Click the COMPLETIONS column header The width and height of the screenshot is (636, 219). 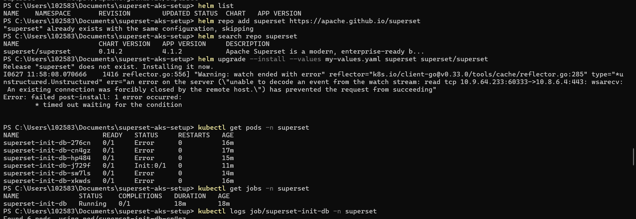140,196
